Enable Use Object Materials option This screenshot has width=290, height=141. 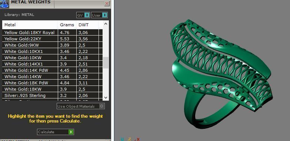click(81, 106)
